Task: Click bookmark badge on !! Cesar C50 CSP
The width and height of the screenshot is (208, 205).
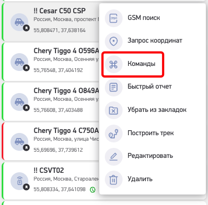Action: coord(26,28)
